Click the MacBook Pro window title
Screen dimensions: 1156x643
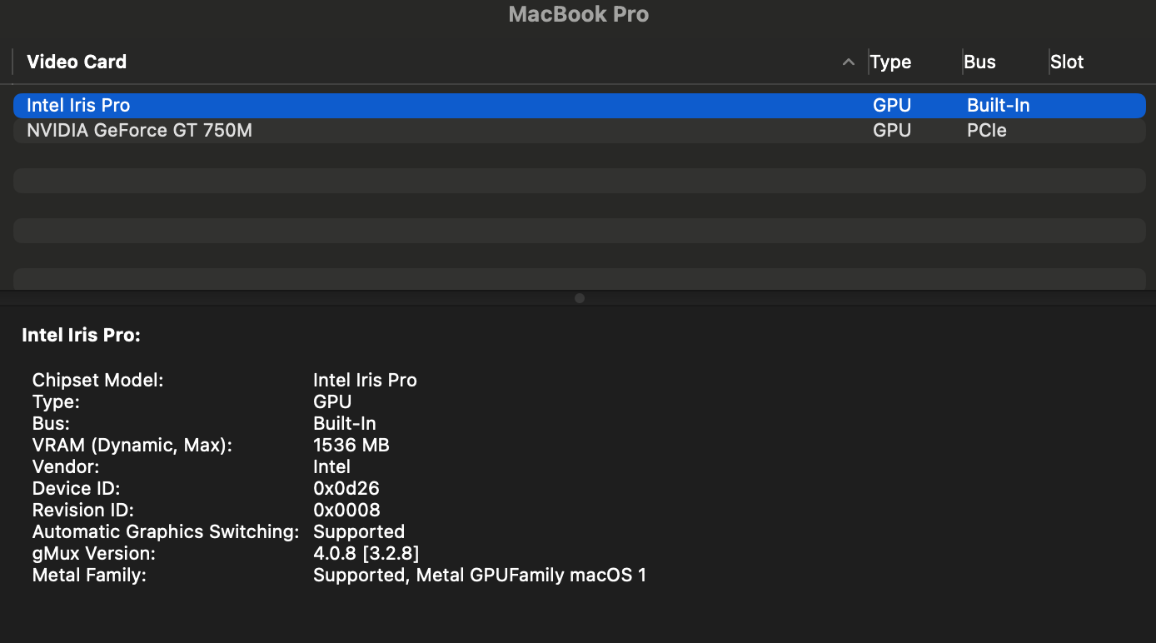click(578, 14)
